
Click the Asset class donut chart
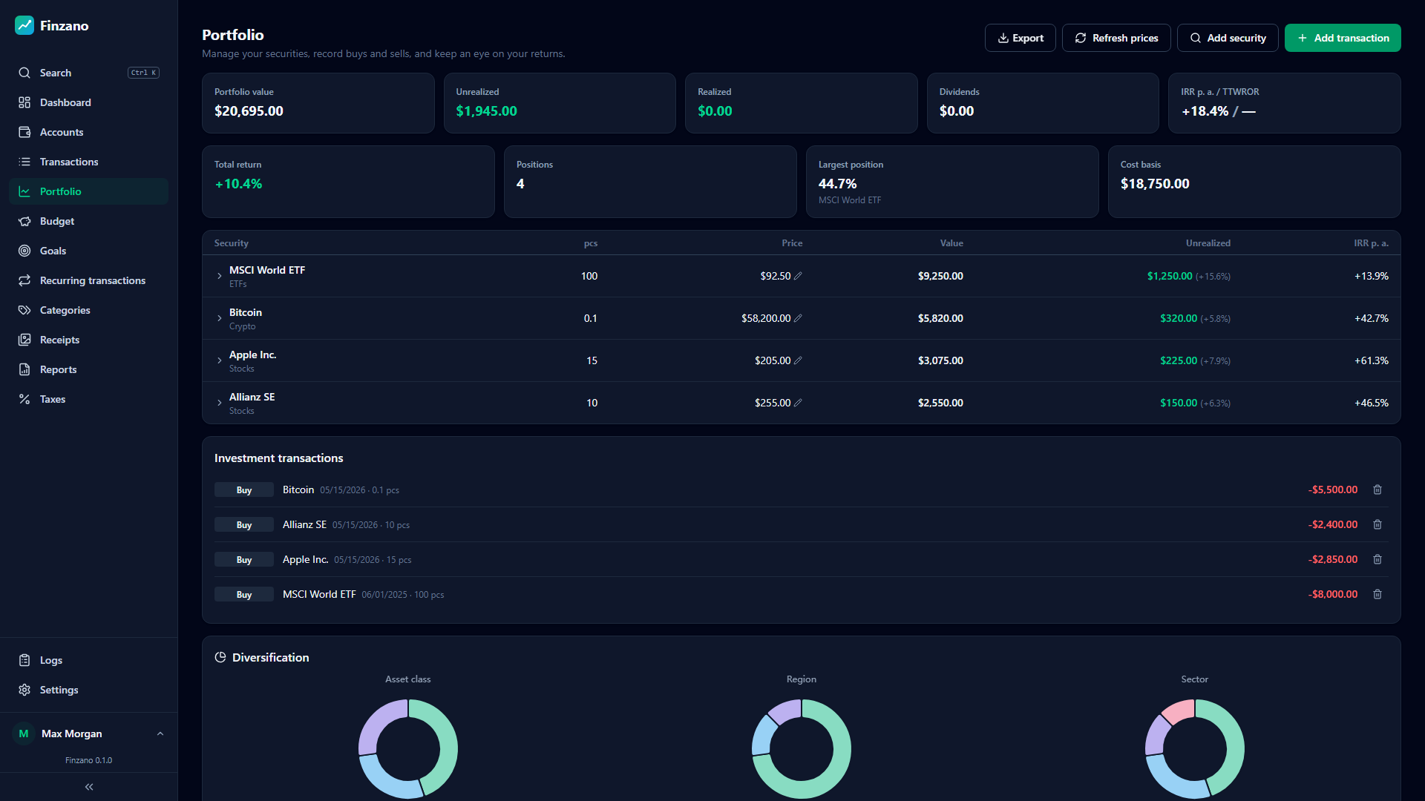[x=408, y=748]
